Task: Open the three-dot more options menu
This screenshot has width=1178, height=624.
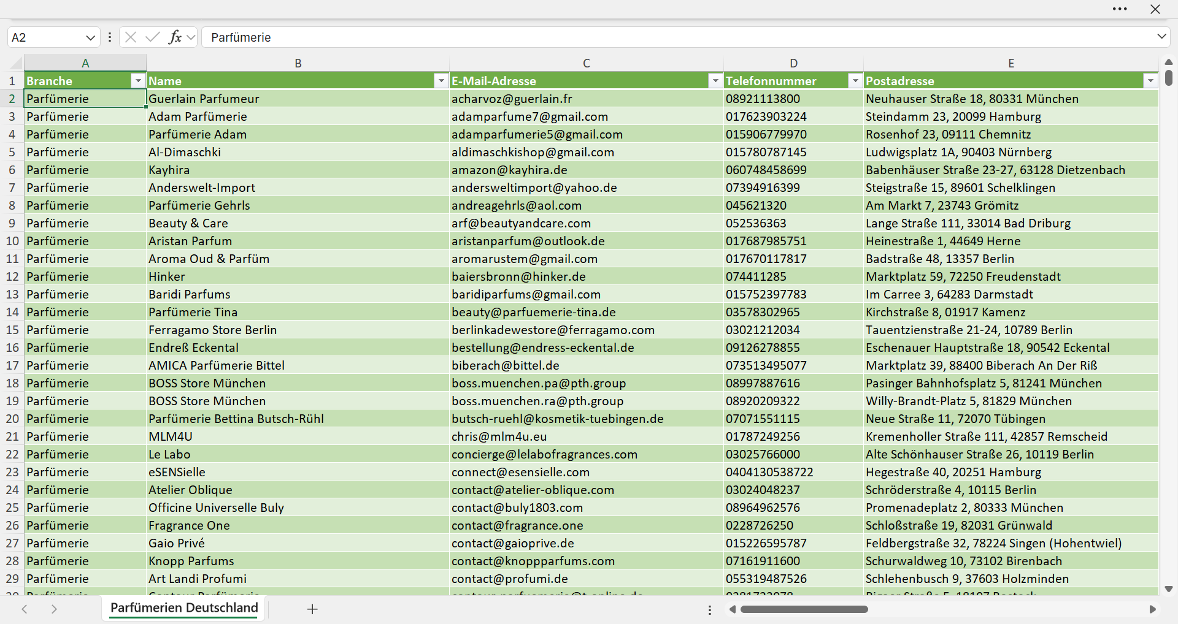Action: (x=1120, y=9)
